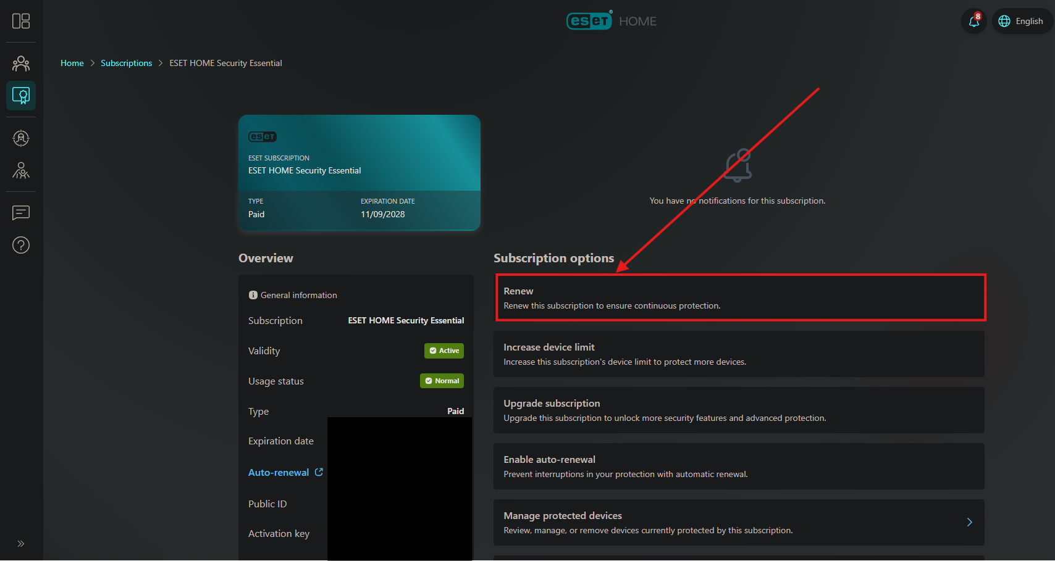Screen dimensions: 1055x561
Task: Click the Renew subscription option
Action: tap(740, 297)
